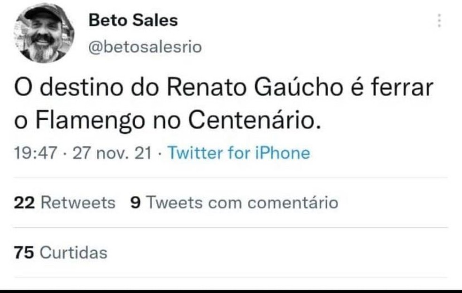Click the bold number 9 before Tweets
462x293 pixels.
(x=135, y=202)
